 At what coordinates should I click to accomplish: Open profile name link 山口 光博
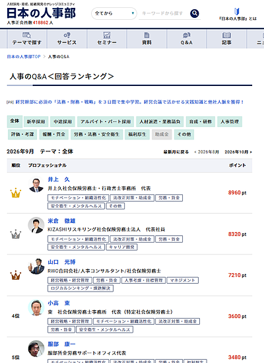pyautogui.click(x=61, y=262)
